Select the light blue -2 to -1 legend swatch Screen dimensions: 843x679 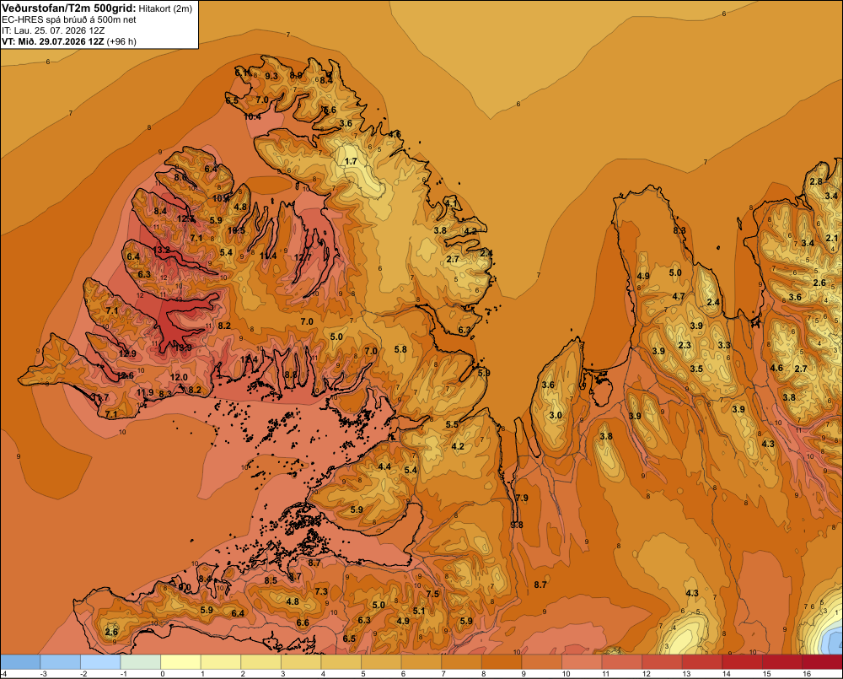pos(100,662)
